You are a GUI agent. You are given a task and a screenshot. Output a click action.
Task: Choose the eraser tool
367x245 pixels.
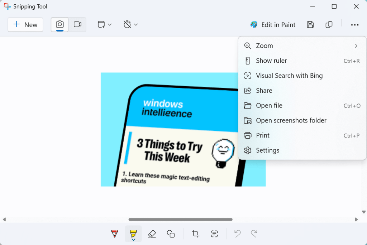[152, 234]
